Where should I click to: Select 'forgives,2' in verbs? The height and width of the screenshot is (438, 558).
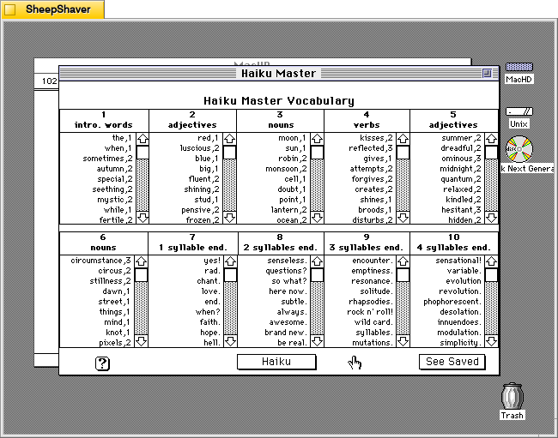pyautogui.click(x=373, y=179)
